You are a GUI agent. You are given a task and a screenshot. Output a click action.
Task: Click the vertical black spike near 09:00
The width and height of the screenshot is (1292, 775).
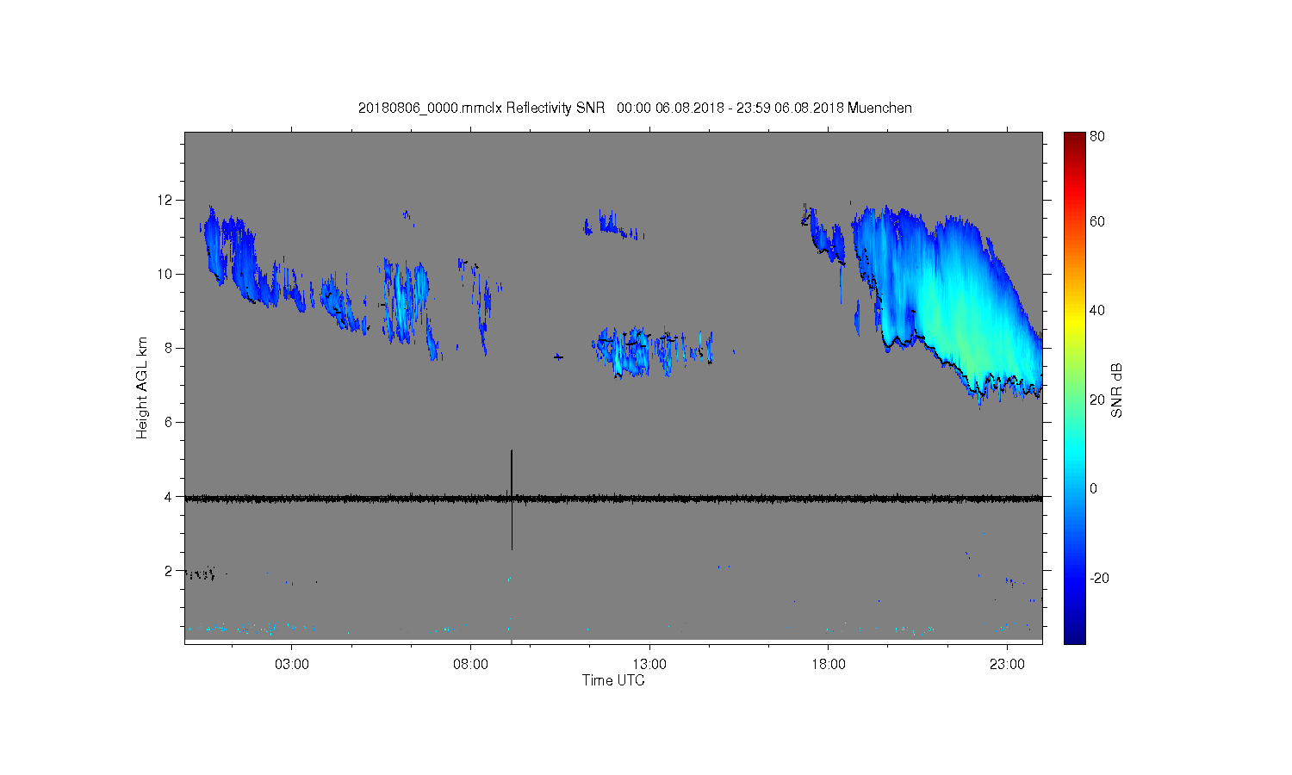click(x=512, y=499)
